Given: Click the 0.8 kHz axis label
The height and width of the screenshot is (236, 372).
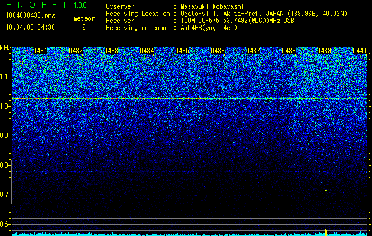Looking at the screenshot, I should (5, 165).
